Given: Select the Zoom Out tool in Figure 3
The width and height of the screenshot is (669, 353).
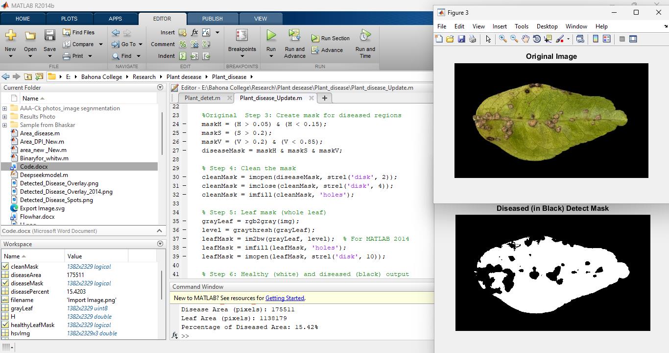Looking at the screenshot, I should coord(514,39).
